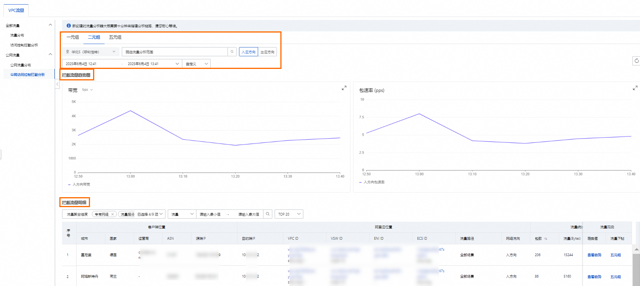Viewport: 640px width, 286px height.
Task: Toggle the 入方向包速率 legend entry
Action: [x=372, y=182]
